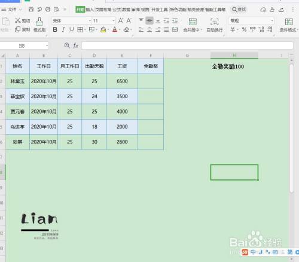
Task: Cut selection with the scissors icon
Action: (18, 20)
